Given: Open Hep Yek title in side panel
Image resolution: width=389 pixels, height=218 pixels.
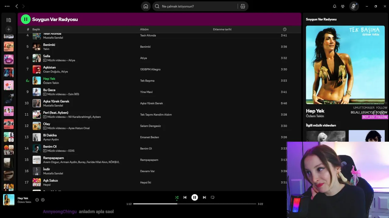Looking at the screenshot, I should click(x=315, y=111).
